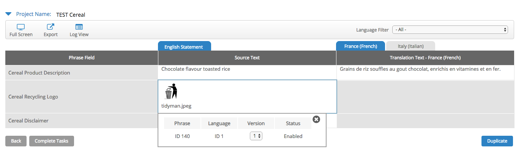524x154 pixels.
Task: Click the Enabled status value
Action: (293, 136)
